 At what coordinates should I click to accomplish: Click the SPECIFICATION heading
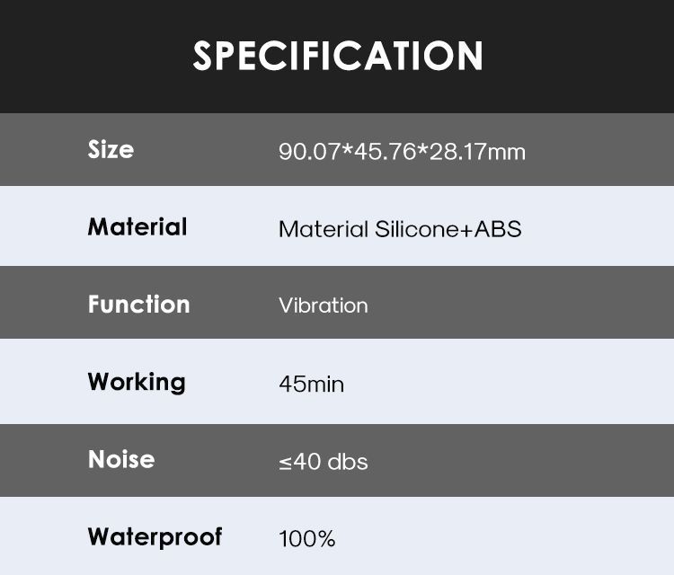[337, 55]
